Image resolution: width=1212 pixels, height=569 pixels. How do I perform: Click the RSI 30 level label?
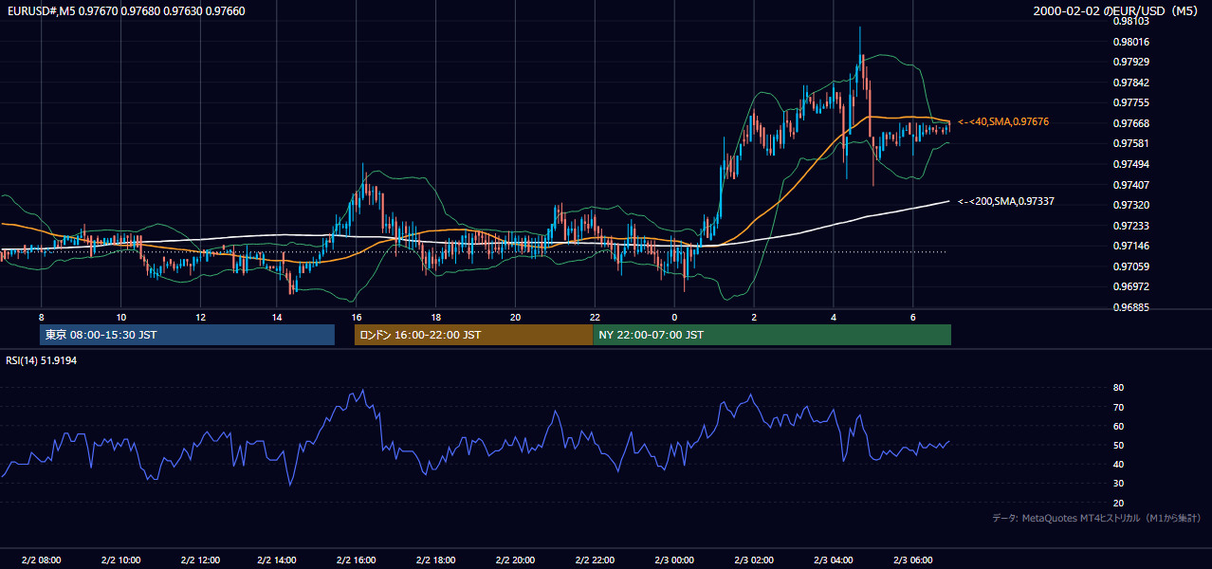coord(1118,484)
